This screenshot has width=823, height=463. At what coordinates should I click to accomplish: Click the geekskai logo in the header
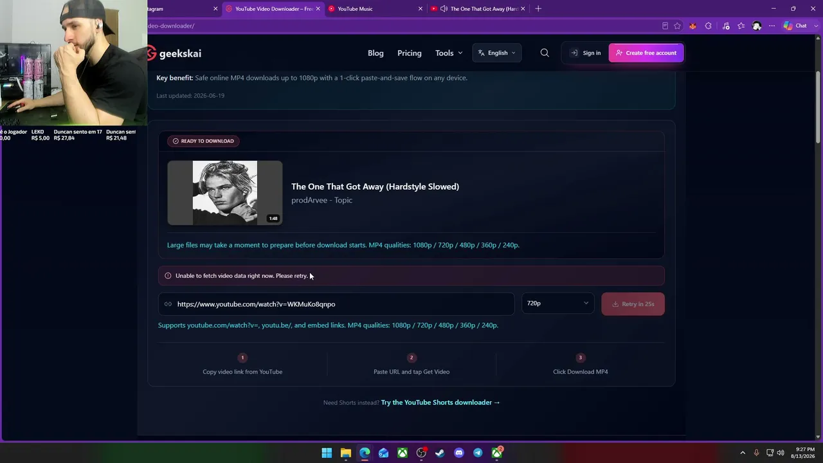[x=174, y=53]
